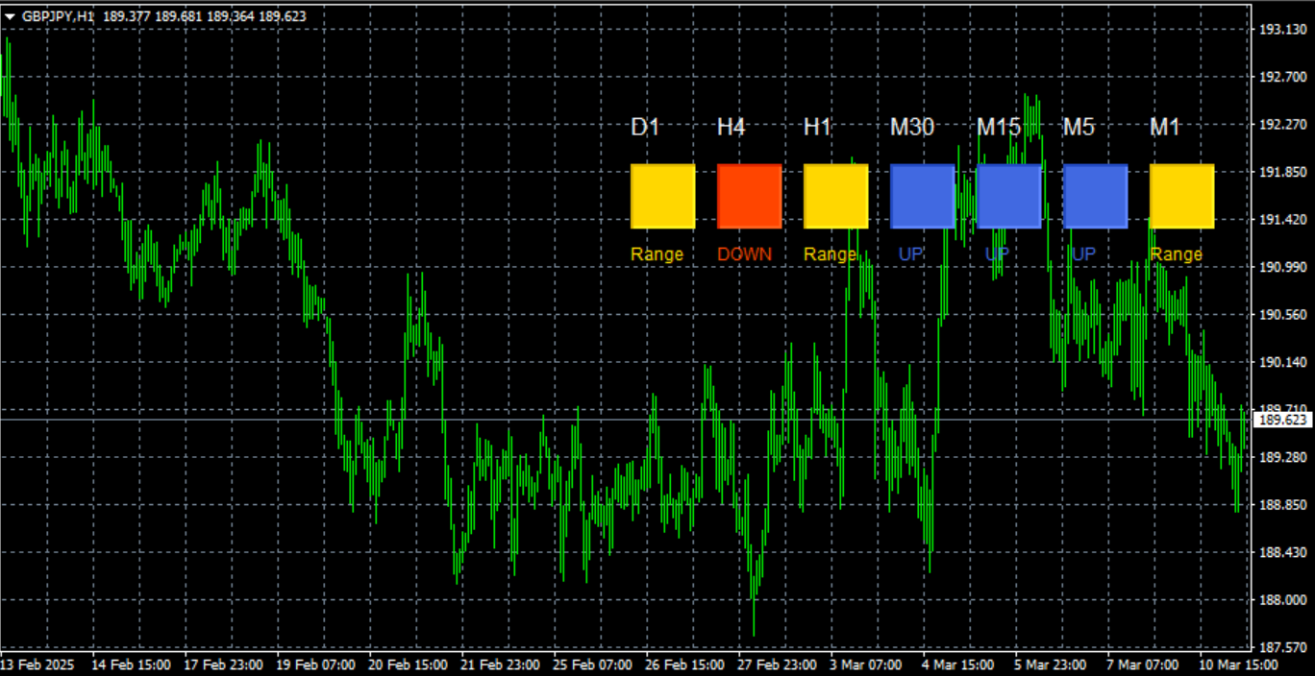
Task: Click the Range status under D1
Action: coord(657,254)
